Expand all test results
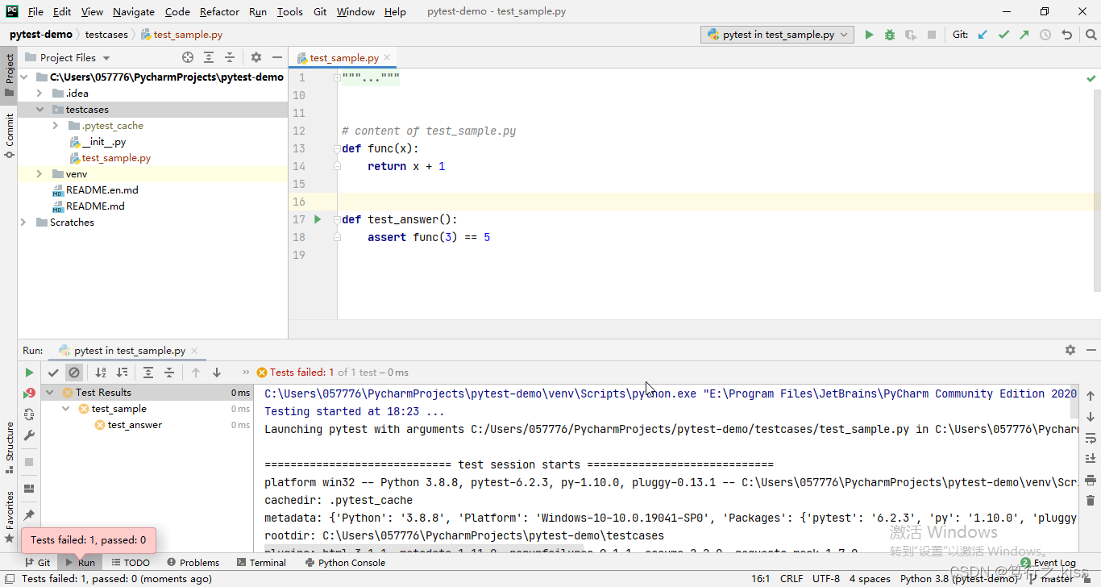 (148, 373)
